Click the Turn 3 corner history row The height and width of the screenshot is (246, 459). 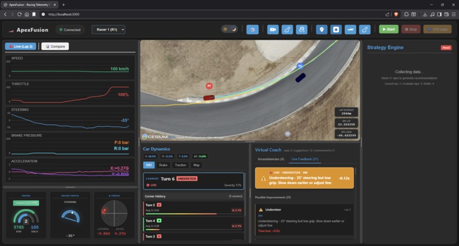(194, 237)
